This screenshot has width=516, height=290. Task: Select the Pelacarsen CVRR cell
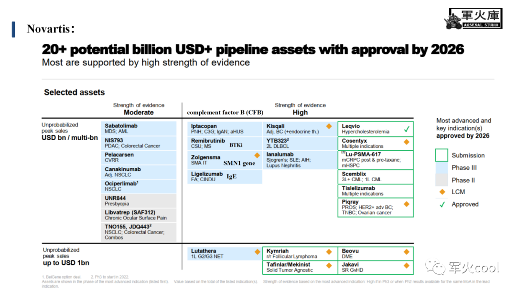coord(139,157)
